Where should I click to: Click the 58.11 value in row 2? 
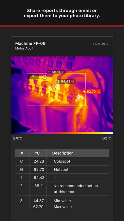(x=39, y=186)
